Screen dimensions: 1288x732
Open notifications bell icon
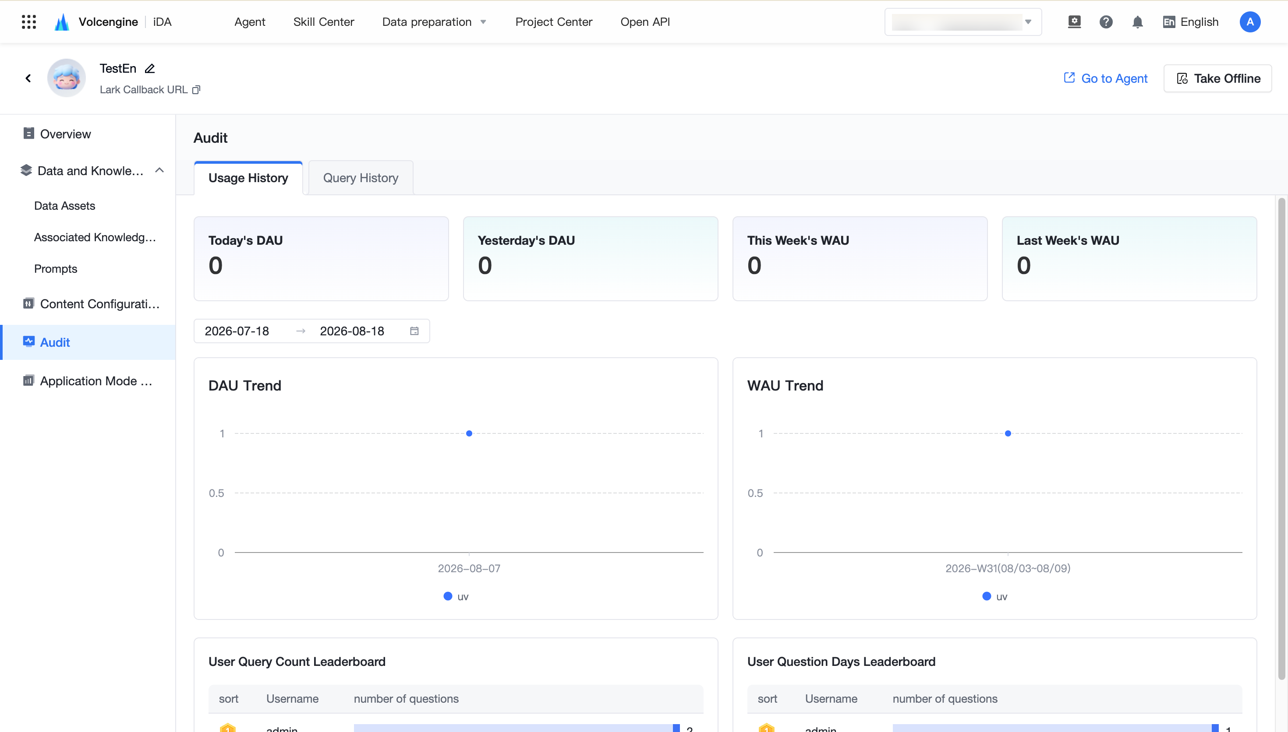click(1137, 21)
